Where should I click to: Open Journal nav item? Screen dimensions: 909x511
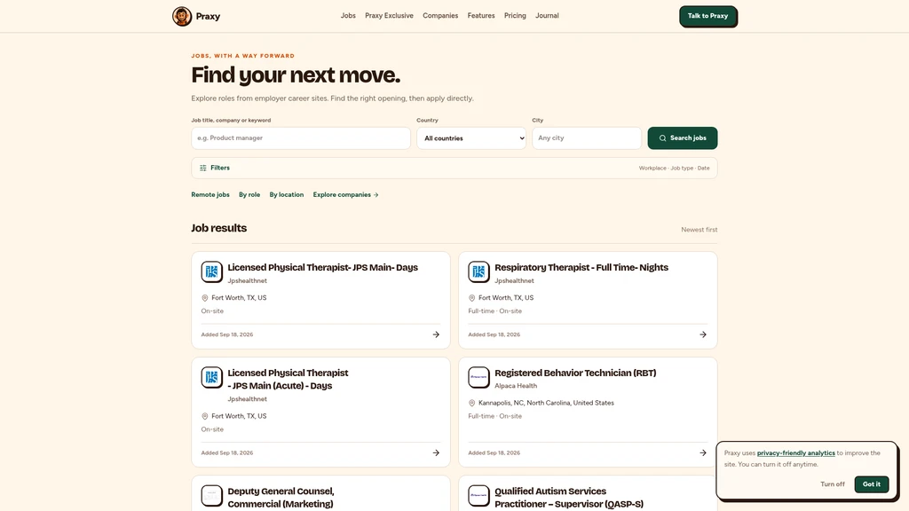547,16
